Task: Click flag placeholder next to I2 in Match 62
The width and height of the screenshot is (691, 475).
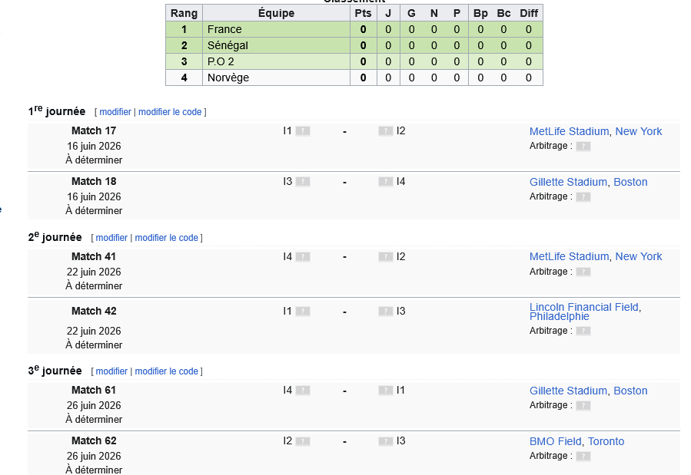Action: [303, 441]
